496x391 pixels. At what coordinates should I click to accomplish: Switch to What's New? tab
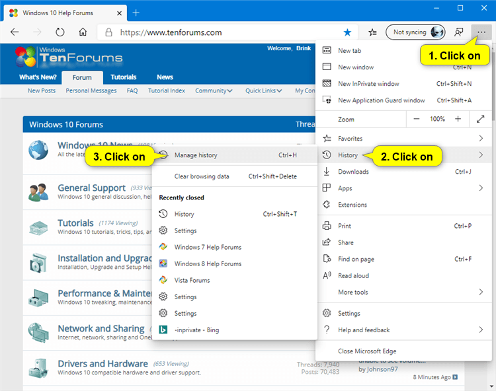[x=38, y=77]
